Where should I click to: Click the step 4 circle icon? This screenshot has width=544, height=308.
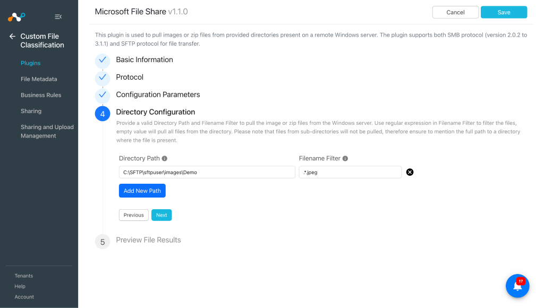click(x=103, y=114)
